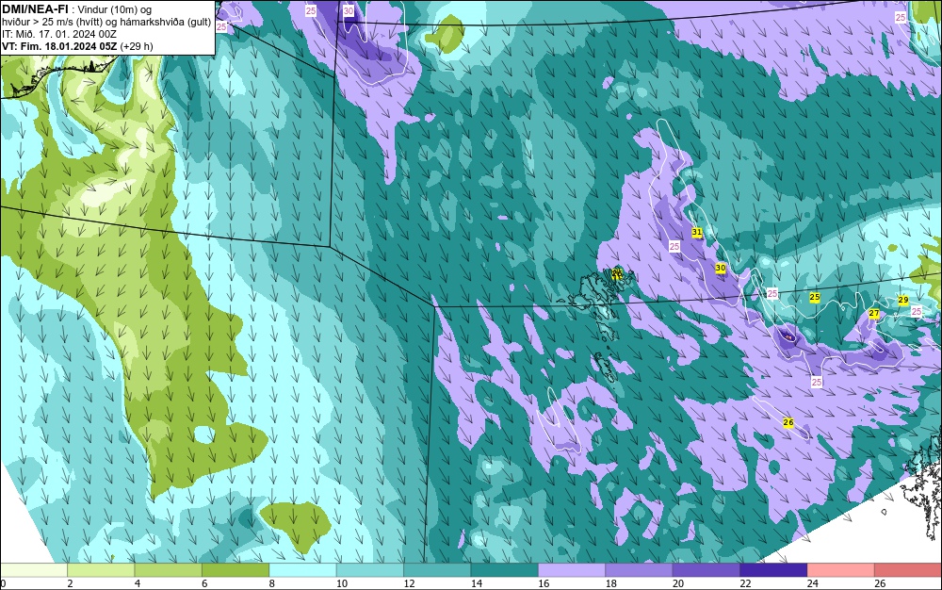Click the '(+29 h)' forecast offset text
The image size is (942, 590).
137,46
